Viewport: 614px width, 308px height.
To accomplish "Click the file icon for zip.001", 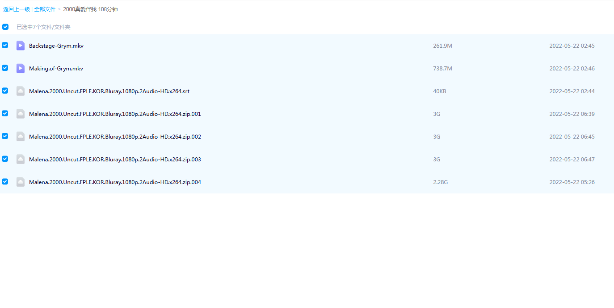I will tap(21, 114).
